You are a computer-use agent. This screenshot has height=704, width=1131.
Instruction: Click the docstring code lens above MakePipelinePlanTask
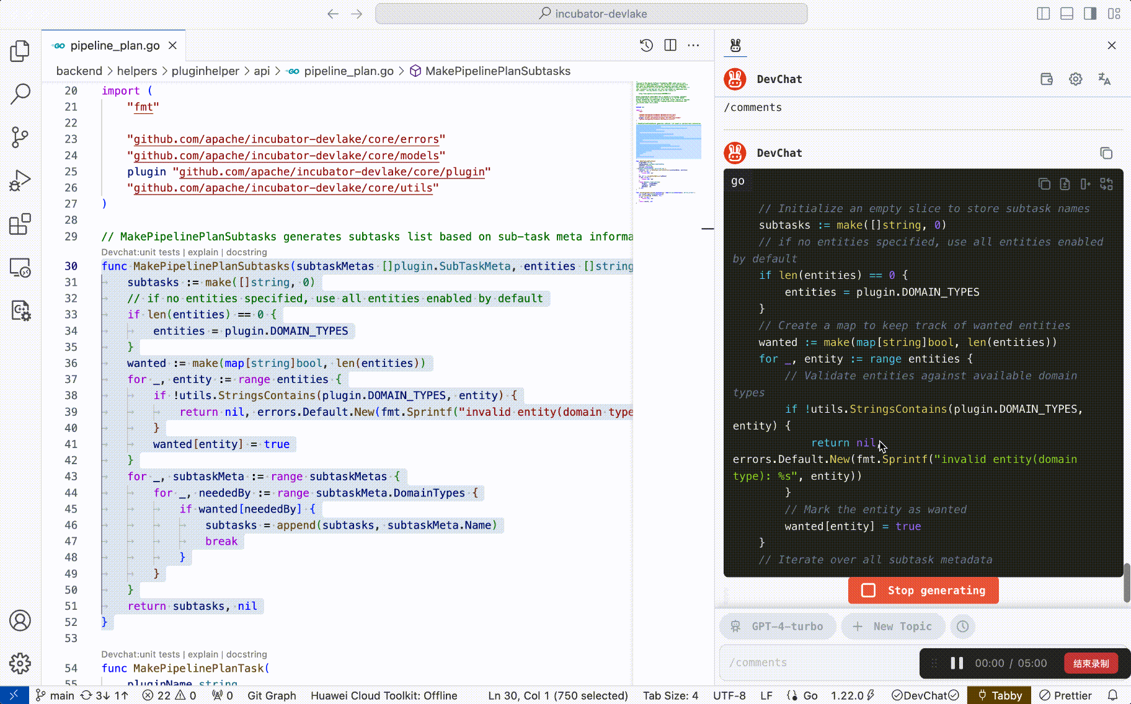247,654
